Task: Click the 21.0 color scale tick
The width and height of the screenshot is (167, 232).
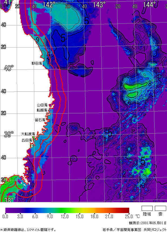Action: click(x=109, y=217)
